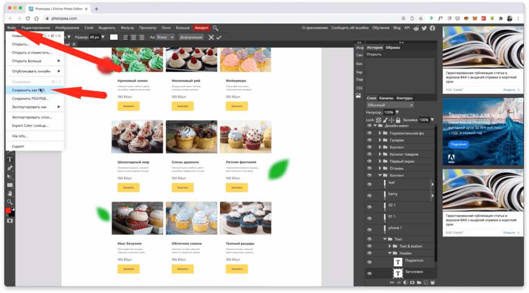Toggle visibility of Галерея folder

coord(369,140)
